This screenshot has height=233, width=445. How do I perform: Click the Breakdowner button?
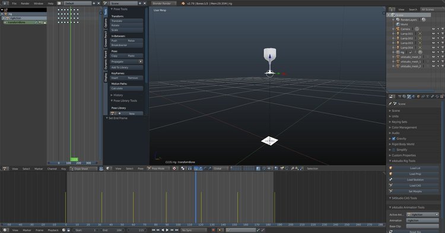[x=126, y=46]
